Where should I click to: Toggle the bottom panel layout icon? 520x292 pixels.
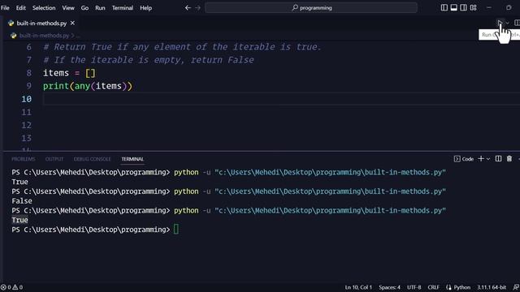[x=453, y=7]
